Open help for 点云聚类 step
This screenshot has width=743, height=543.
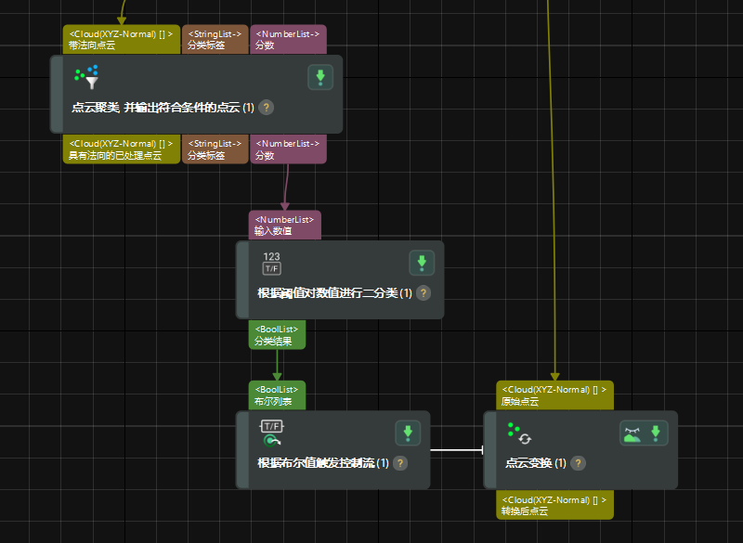pyautogui.click(x=267, y=108)
